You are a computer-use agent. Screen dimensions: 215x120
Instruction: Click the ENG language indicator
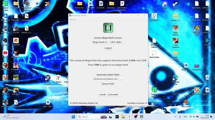pos(185,117)
